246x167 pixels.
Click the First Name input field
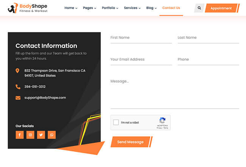coord(141,38)
